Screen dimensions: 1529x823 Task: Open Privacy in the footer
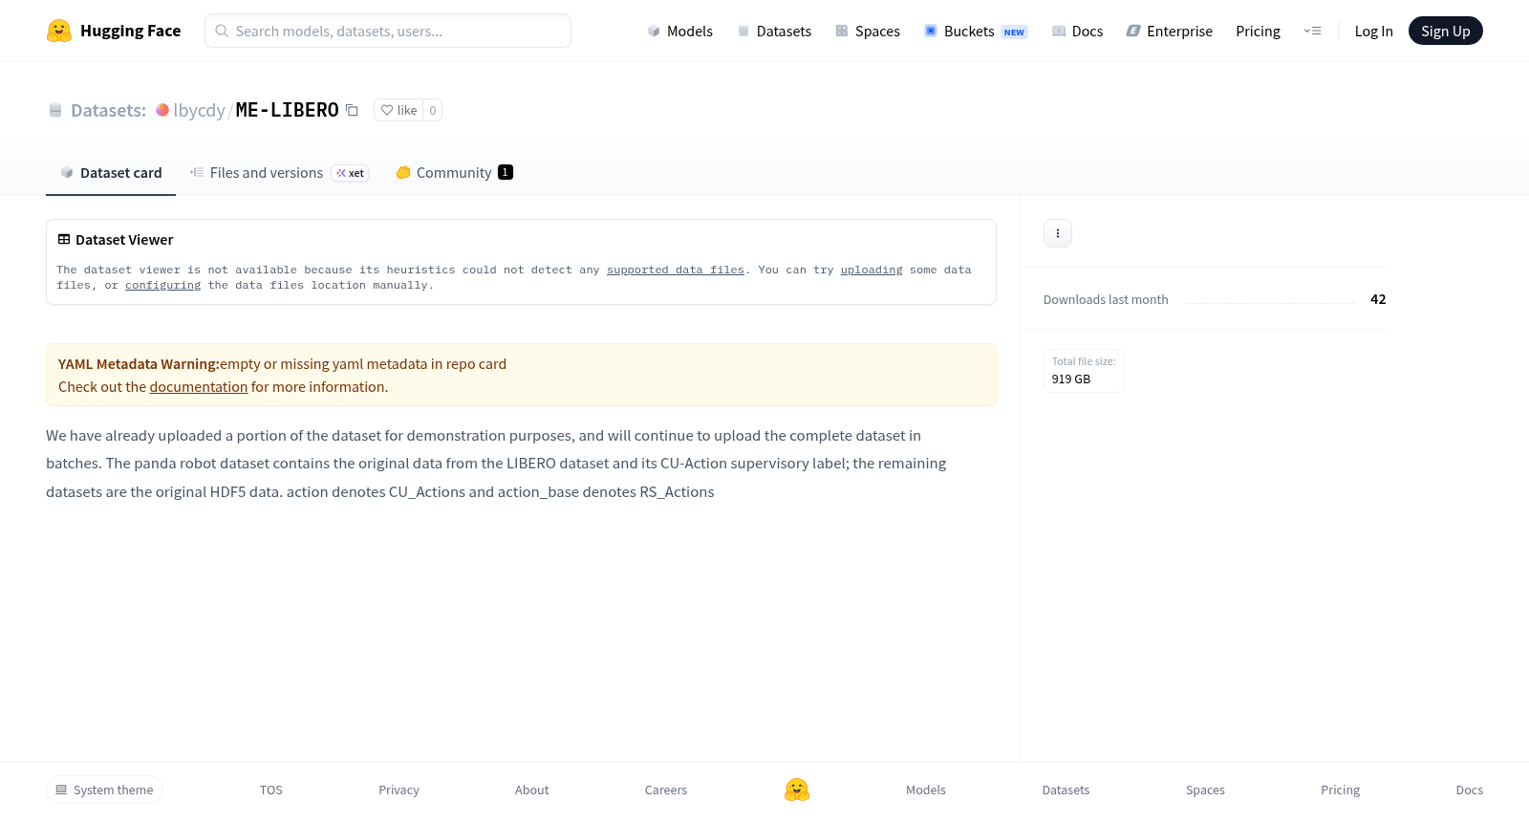(399, 791)
